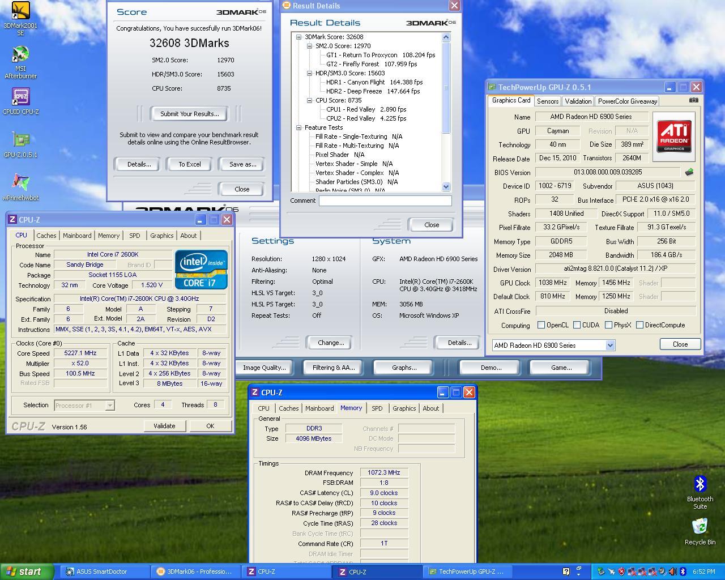
Task: Open the PowerColor Giveaway tab
Action: tap(628, 101)
